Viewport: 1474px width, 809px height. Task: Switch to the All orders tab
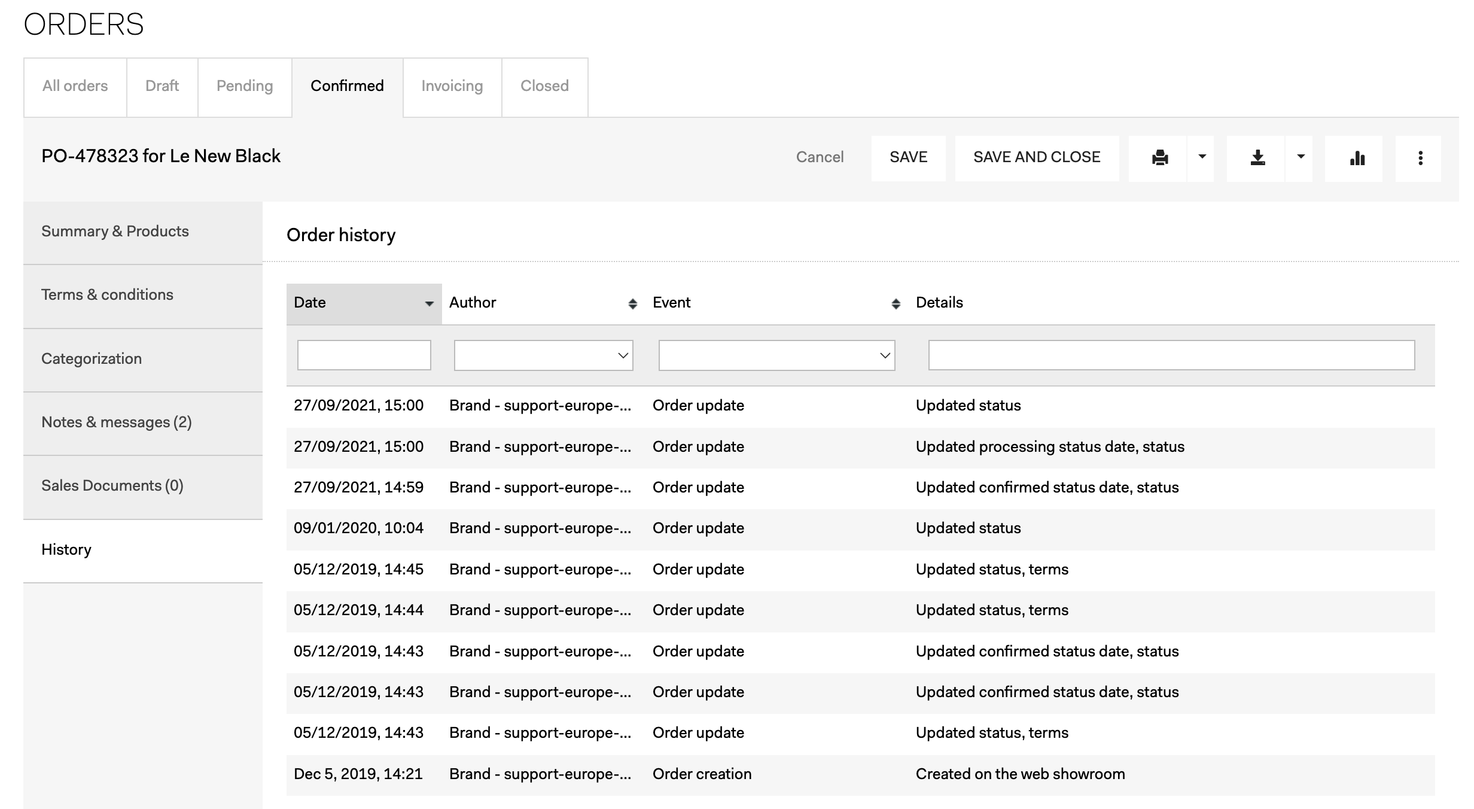(75, 86)
